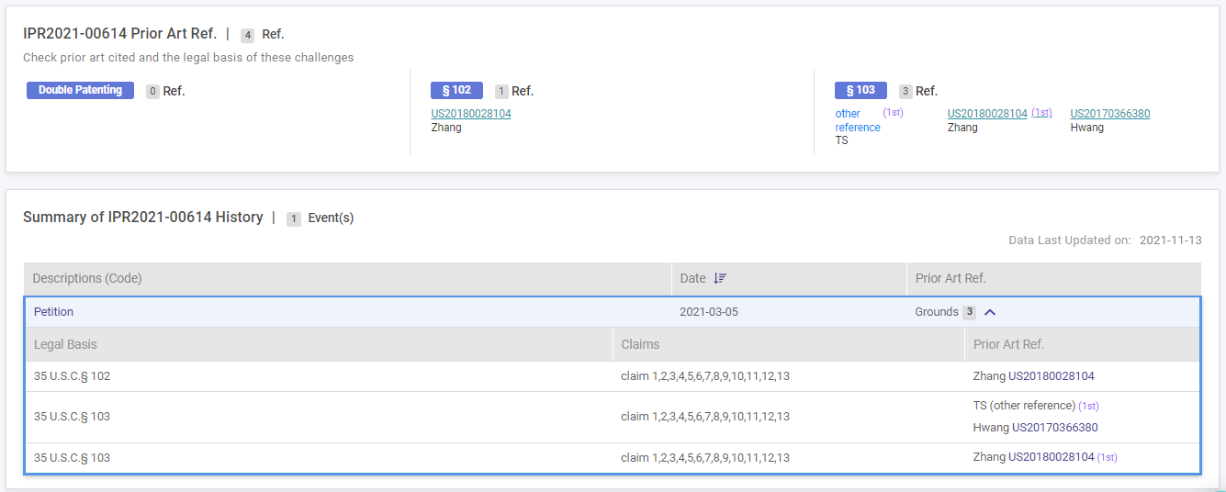1226x492 pixels.
Task: Click (1st) marker beside other reference
Action: [894, 112]
